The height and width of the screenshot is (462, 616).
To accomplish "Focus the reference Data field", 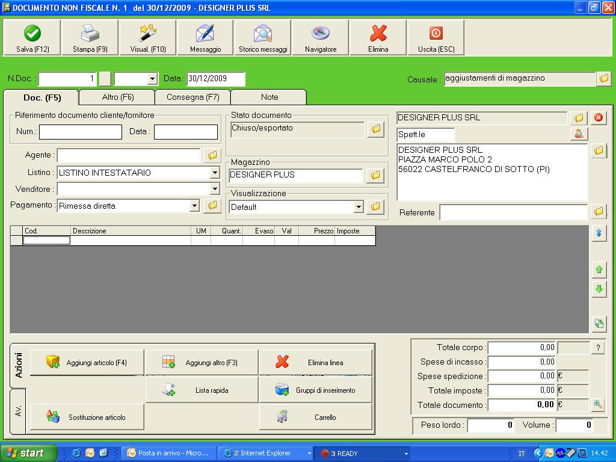I will tap(186, 132).
